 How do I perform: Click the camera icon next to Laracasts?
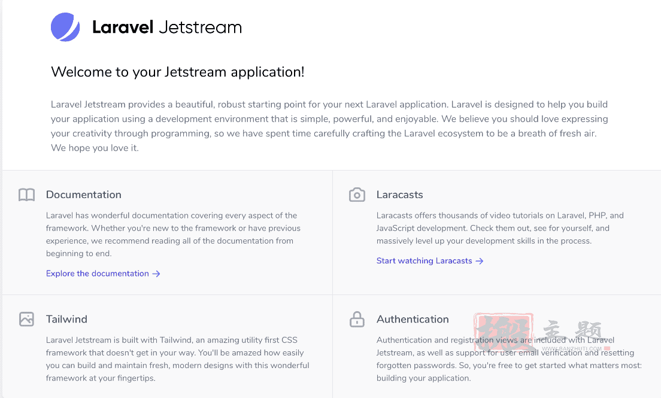[357, 195]
